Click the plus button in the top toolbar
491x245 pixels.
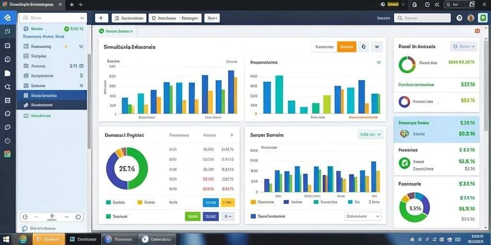point(102,18)
